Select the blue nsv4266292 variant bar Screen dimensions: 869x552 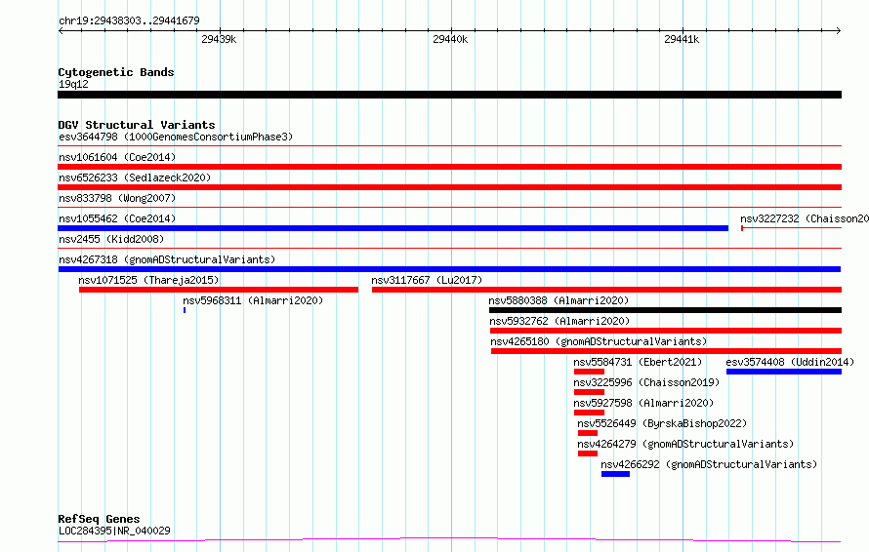click(x=616, y=474)
